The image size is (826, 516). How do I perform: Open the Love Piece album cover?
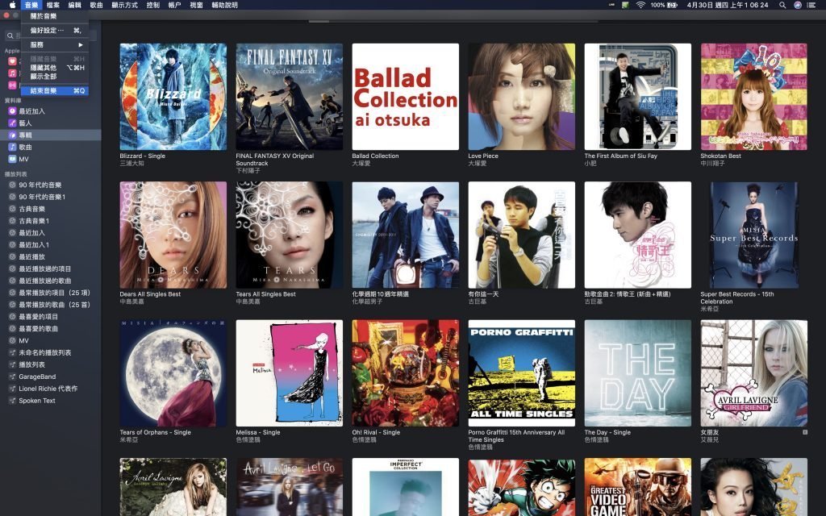pyautogui.click(x=522, y=97)
